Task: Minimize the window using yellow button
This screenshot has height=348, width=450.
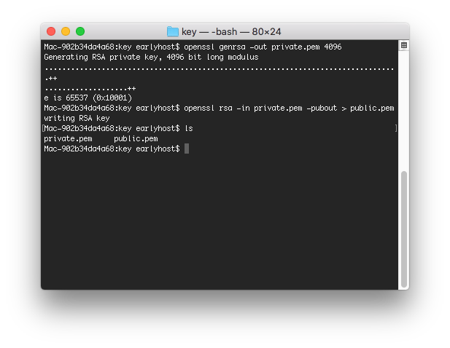Action: (66, 31)
